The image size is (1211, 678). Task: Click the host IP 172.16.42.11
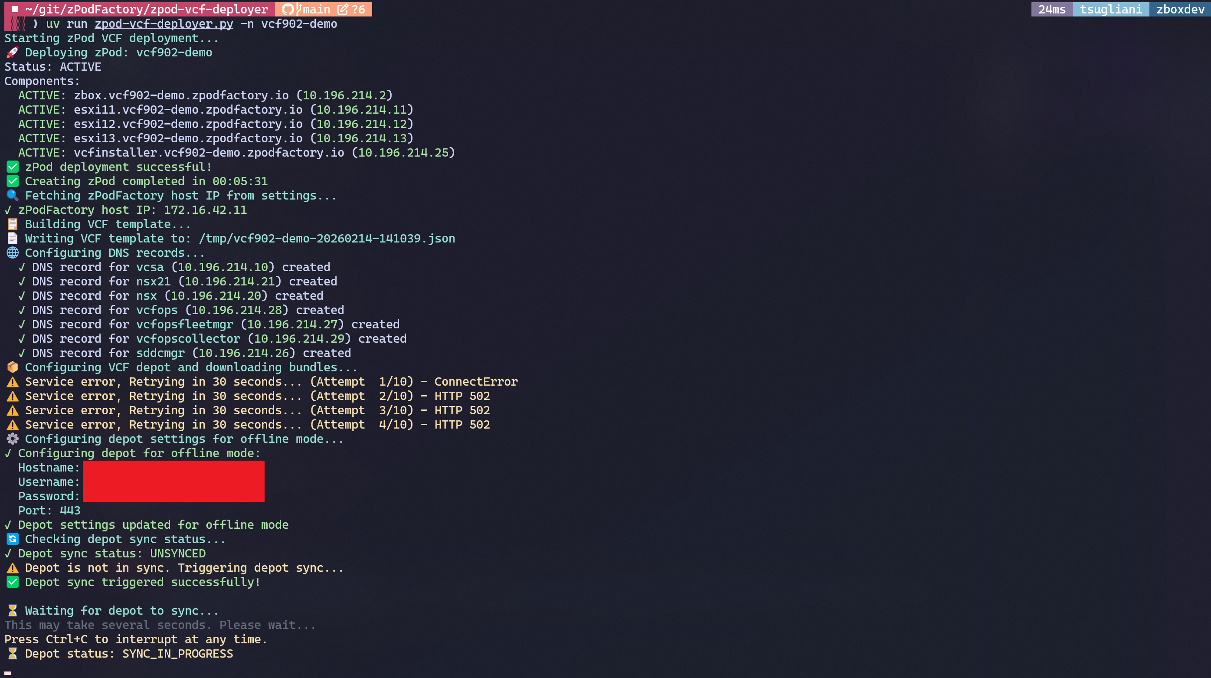[205, 210]
